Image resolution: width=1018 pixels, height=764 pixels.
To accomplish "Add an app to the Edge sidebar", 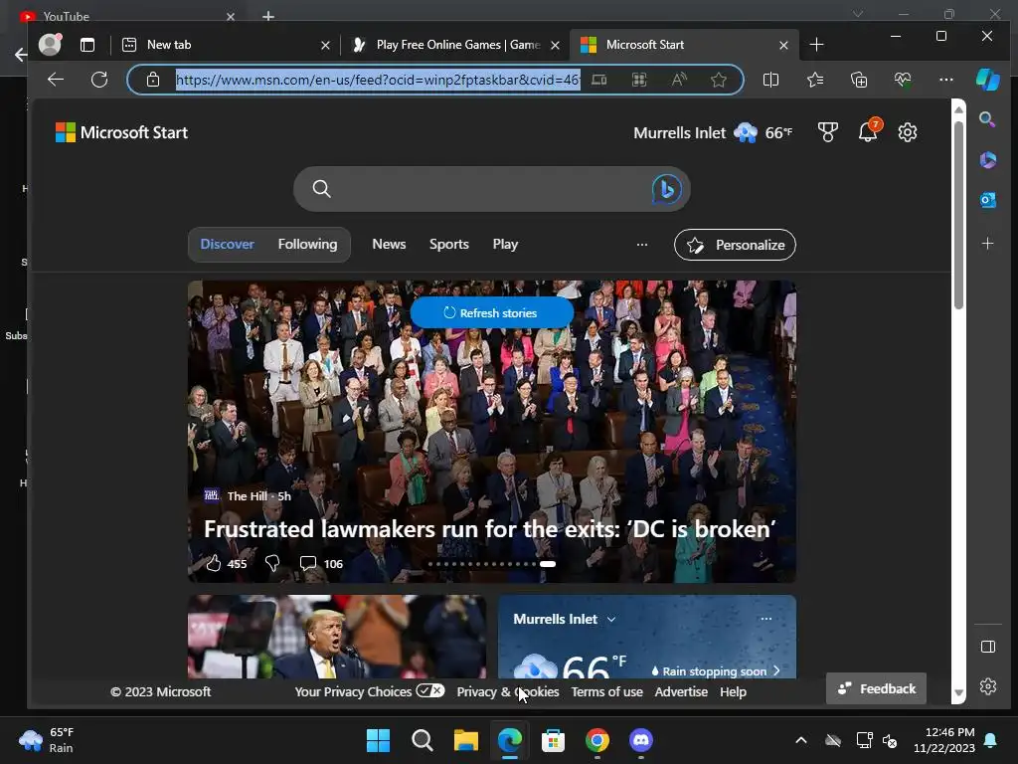I will point(987,244).
